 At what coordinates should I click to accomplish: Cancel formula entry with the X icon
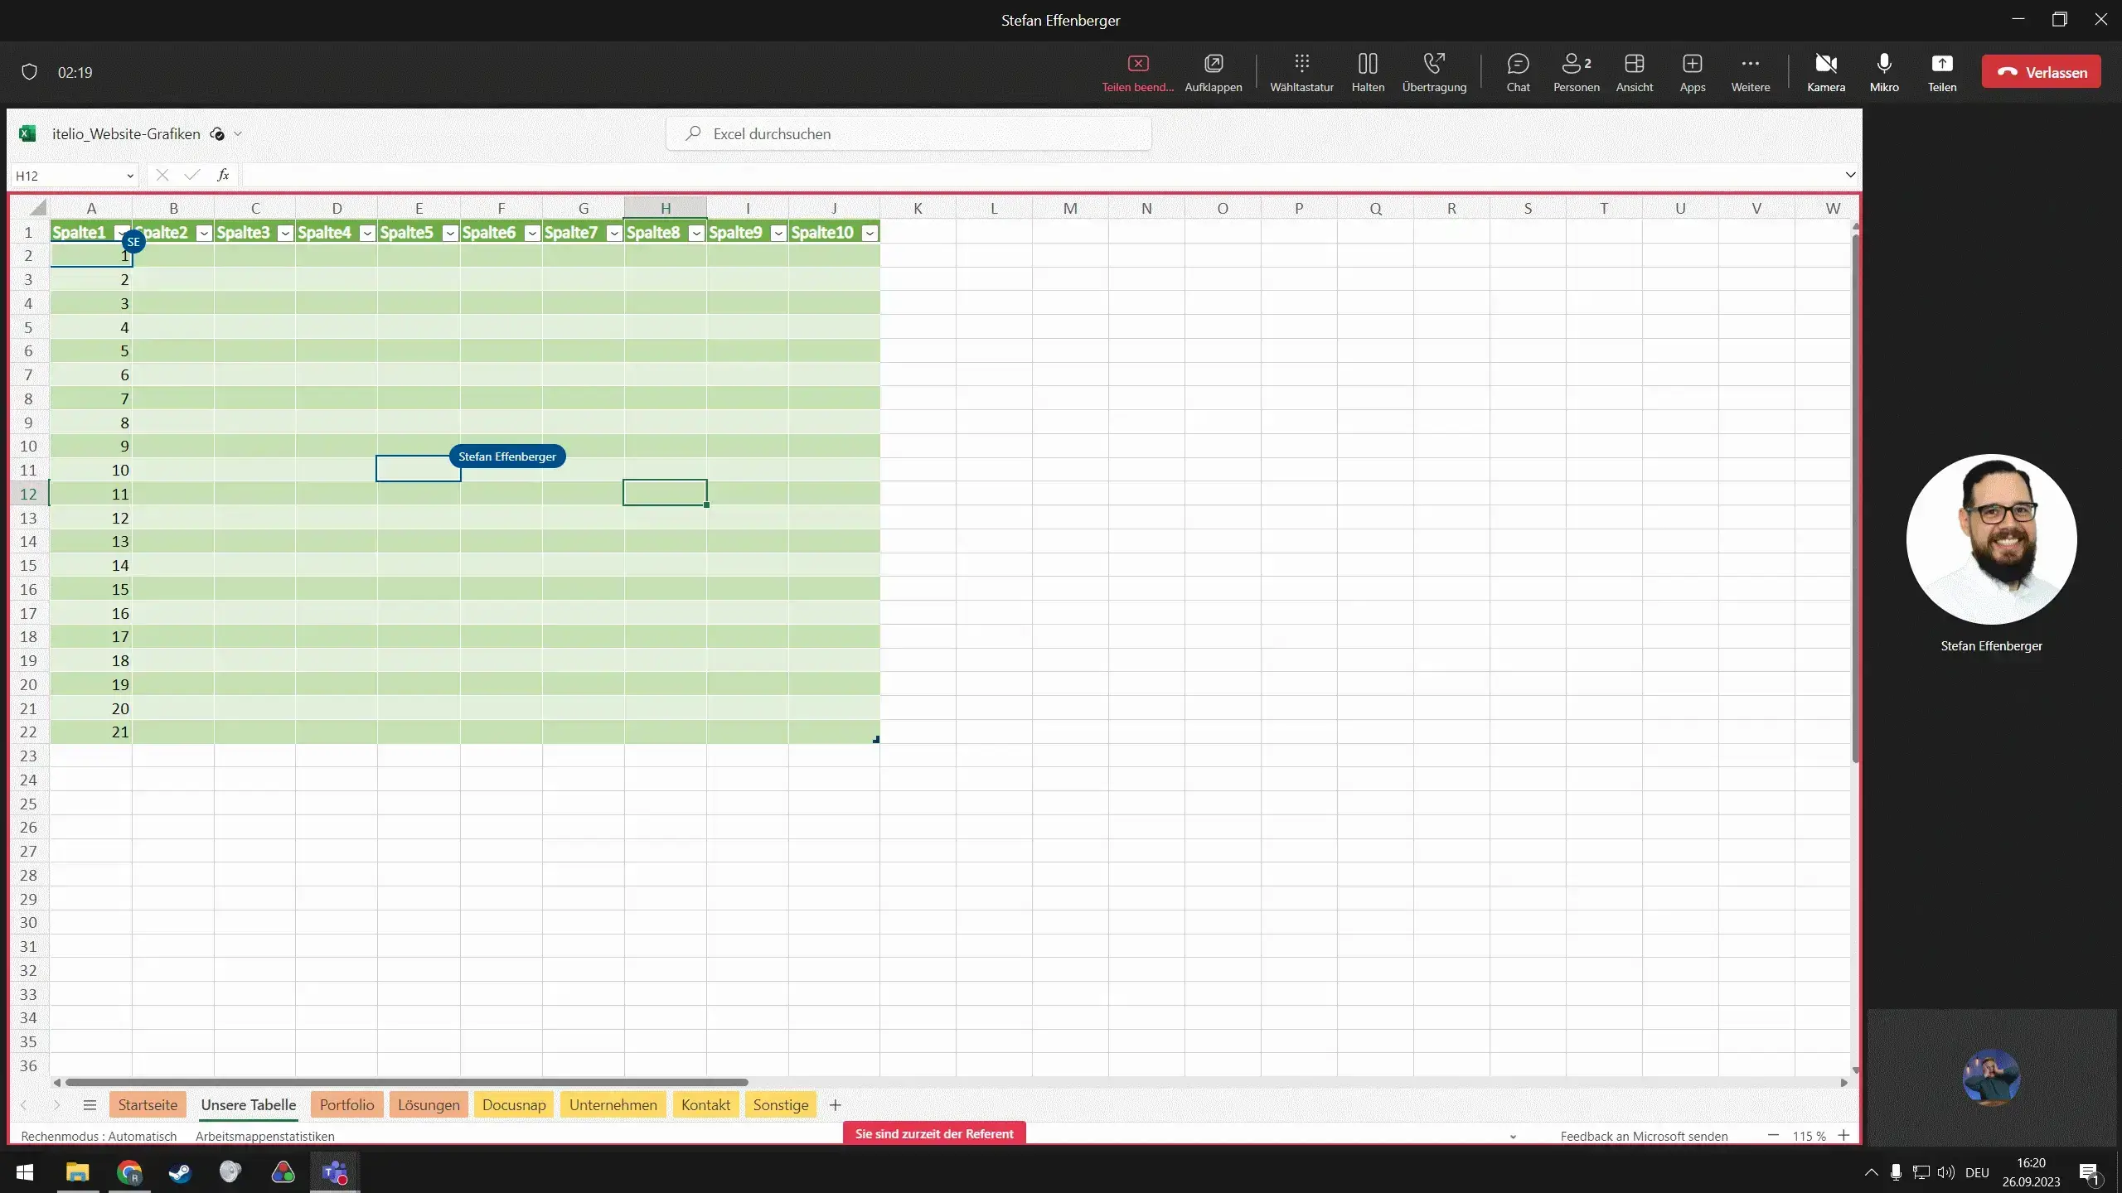click(x=162, y=175)
